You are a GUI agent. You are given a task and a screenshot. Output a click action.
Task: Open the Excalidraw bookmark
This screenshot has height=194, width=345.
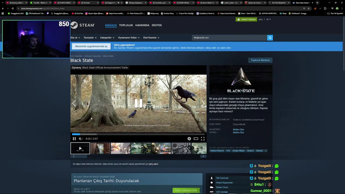pos(206,13)
